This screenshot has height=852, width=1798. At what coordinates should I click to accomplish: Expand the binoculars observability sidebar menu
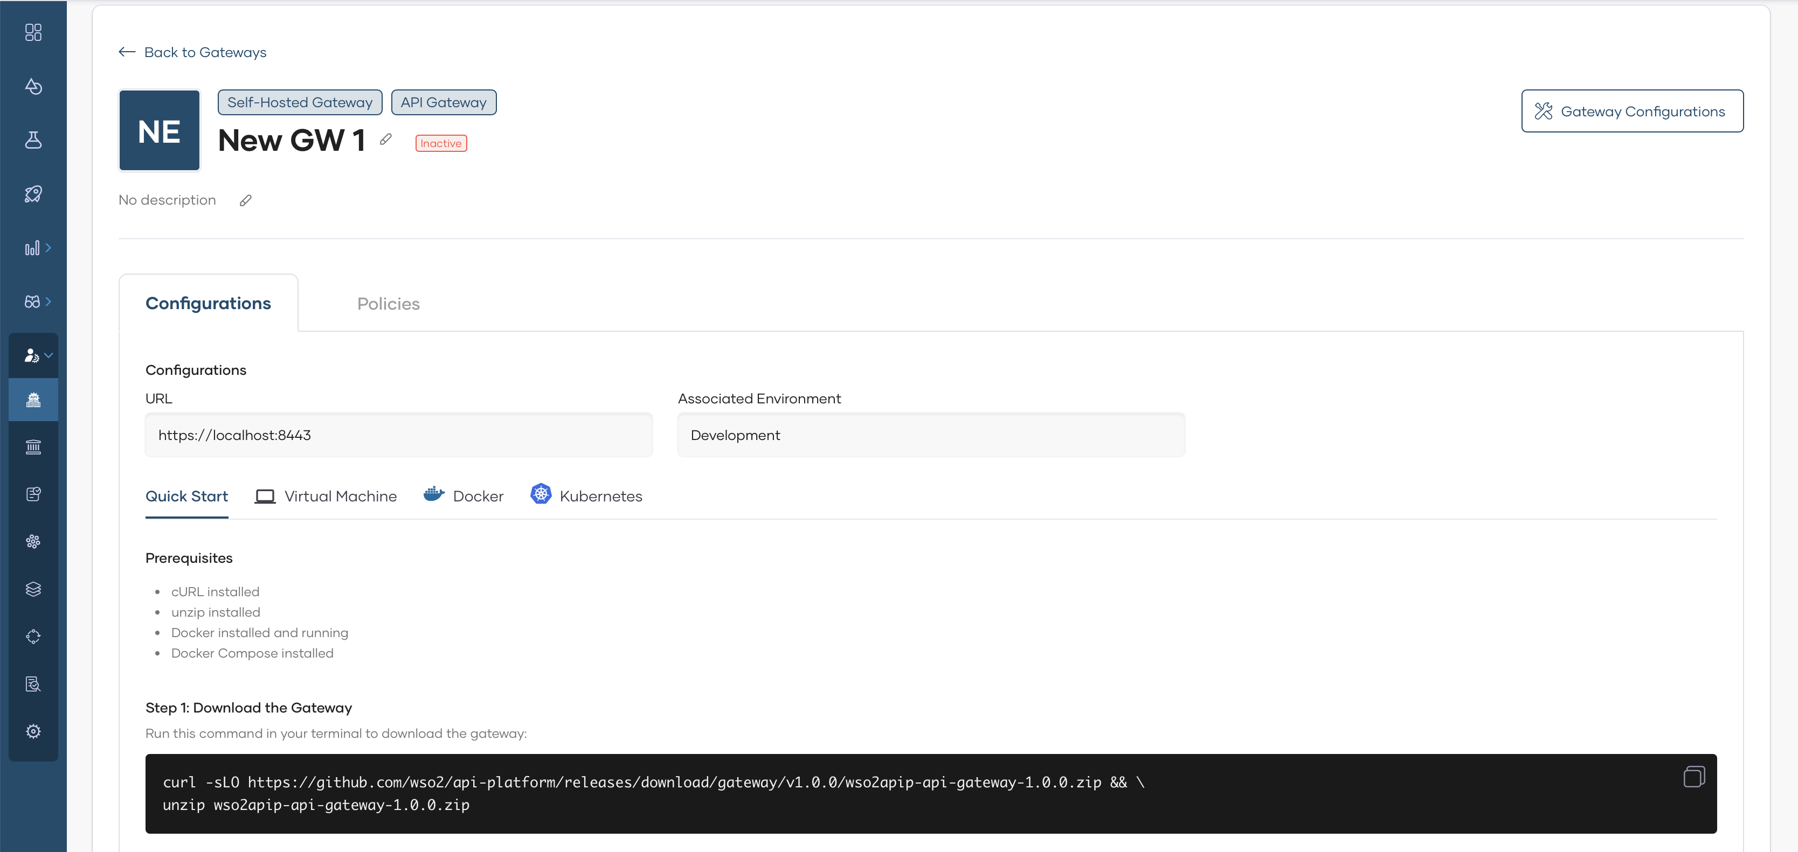37,302
